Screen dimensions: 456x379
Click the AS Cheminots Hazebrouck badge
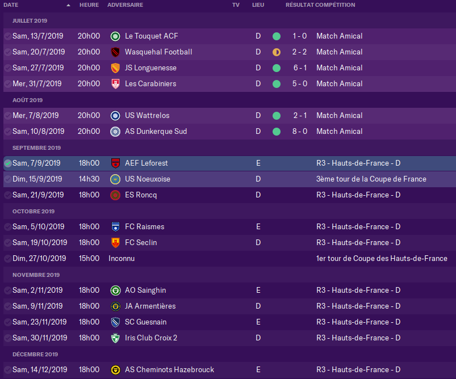[x=115, y=370]
